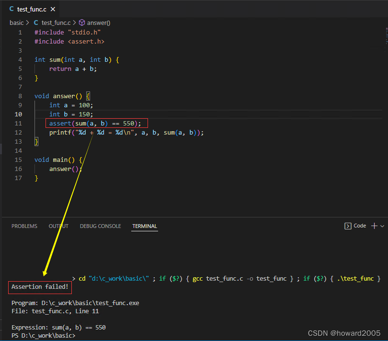Click the C file icon in tab

pyautogui.click(x=11, y=9)
